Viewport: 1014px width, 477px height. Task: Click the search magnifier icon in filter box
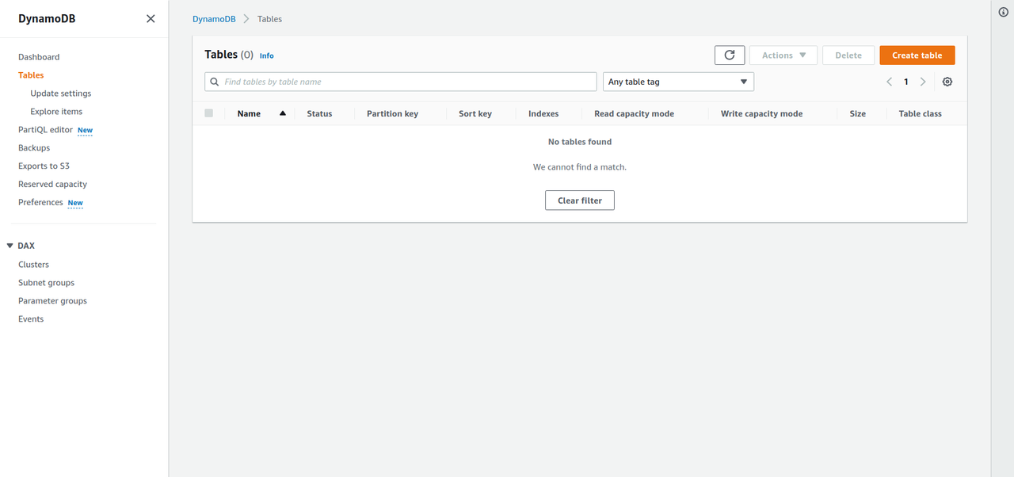pyautogui.click(x=215, y=82)
